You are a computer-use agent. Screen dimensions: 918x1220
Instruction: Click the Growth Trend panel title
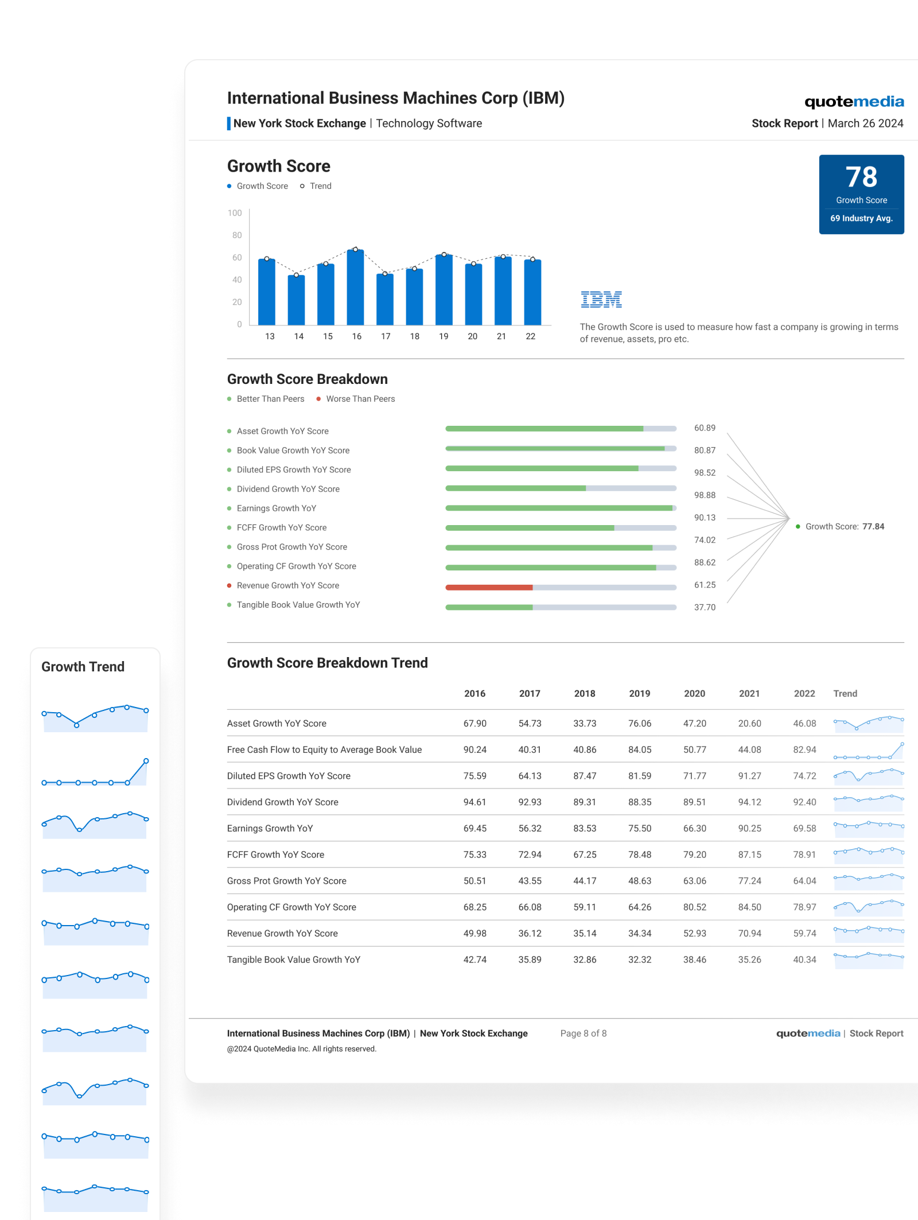[x=83, y=667]
